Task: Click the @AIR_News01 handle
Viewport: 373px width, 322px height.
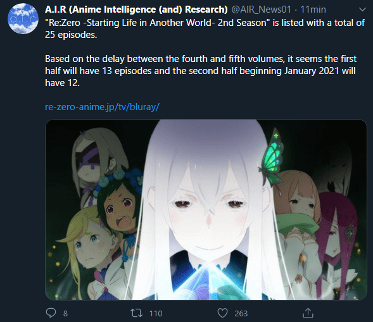Action: coord(261,9)
